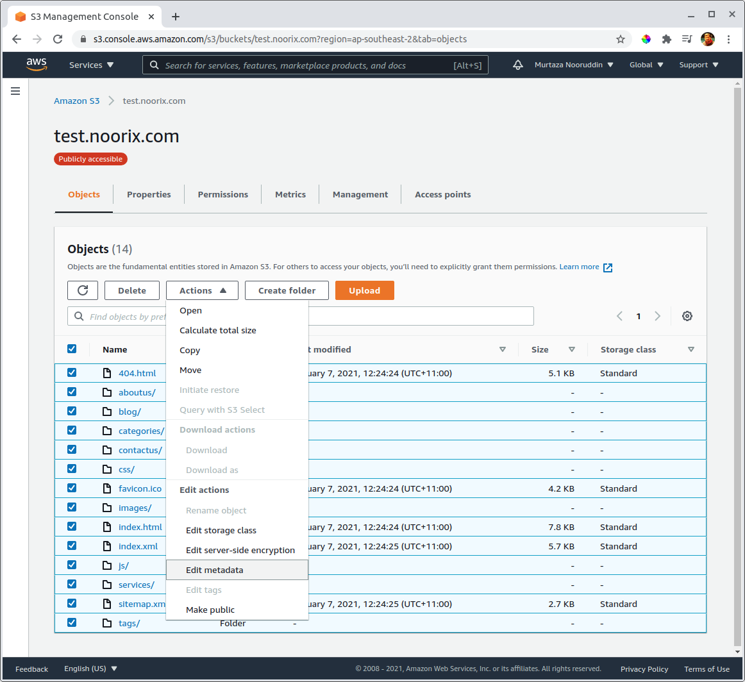
Task: Click the orange Upload button
Action: pyautogui.click(x=364, y=290)
